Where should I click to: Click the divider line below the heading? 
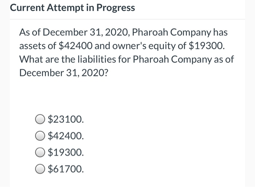pos(127,19)
